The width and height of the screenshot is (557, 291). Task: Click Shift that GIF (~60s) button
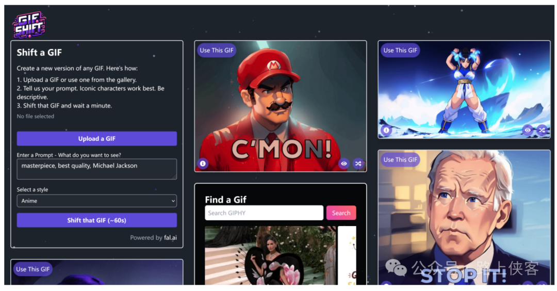click(x=96, y=220)
